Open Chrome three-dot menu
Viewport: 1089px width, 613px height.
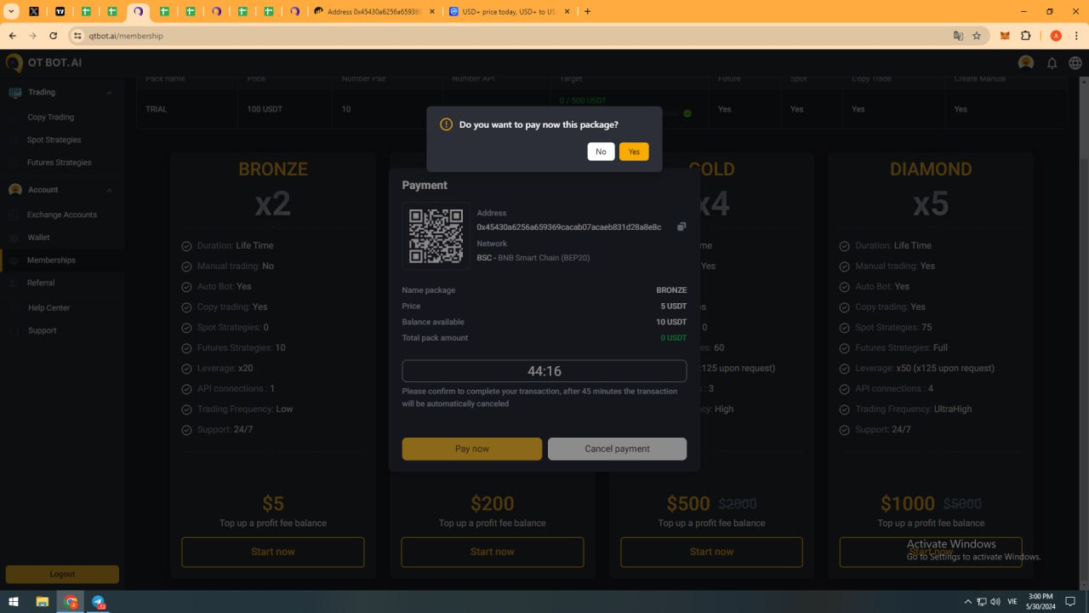1075,36
